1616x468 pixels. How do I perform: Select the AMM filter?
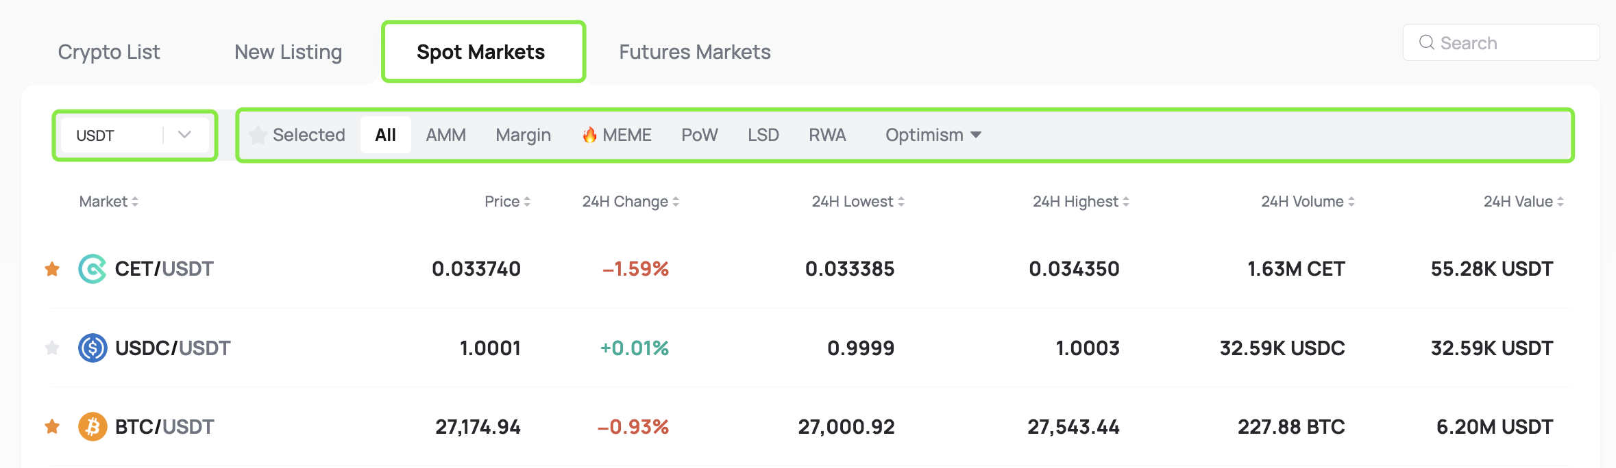445,135
